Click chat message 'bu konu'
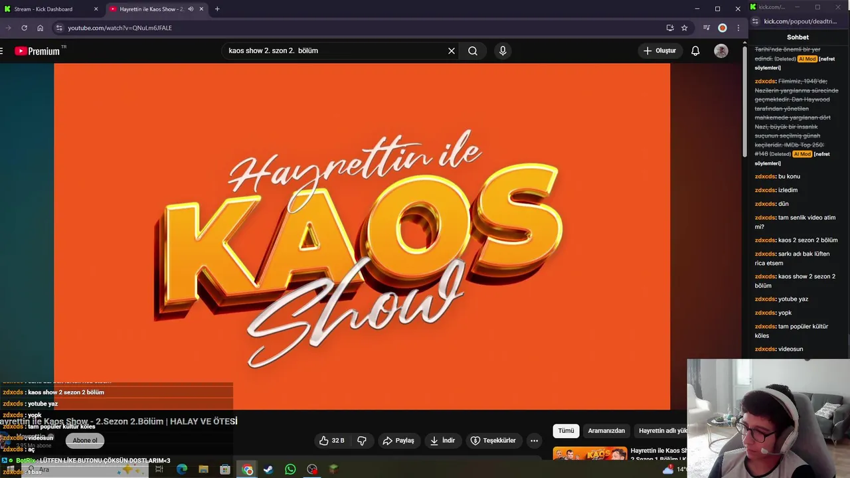This screenshot has width=850, height=478. (x=789, y=177)
